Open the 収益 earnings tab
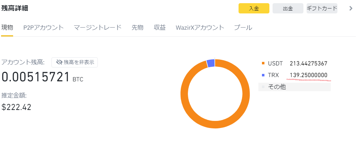Viewport: 358px width, 157px height. pyautogui.click(x=160, y=28)
